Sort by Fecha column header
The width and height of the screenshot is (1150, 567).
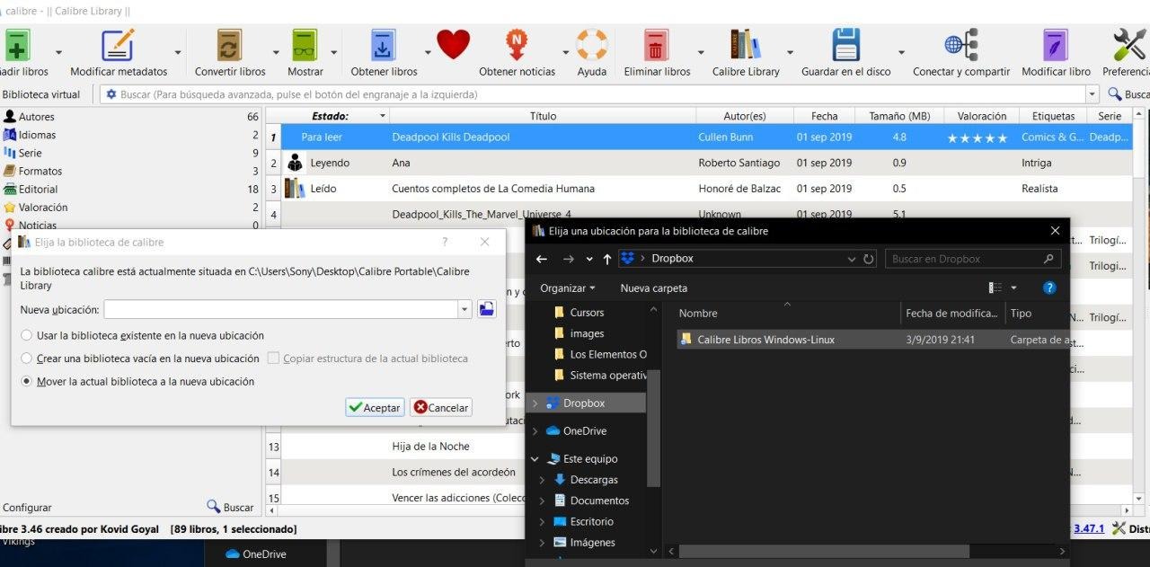[824, 116]
